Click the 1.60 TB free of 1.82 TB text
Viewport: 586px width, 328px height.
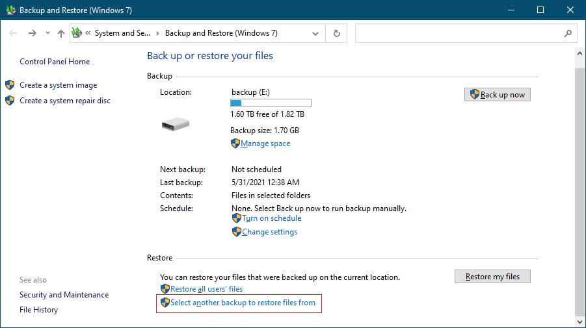[267, 114]
